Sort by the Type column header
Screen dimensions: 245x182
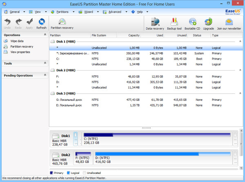[227, 35]
